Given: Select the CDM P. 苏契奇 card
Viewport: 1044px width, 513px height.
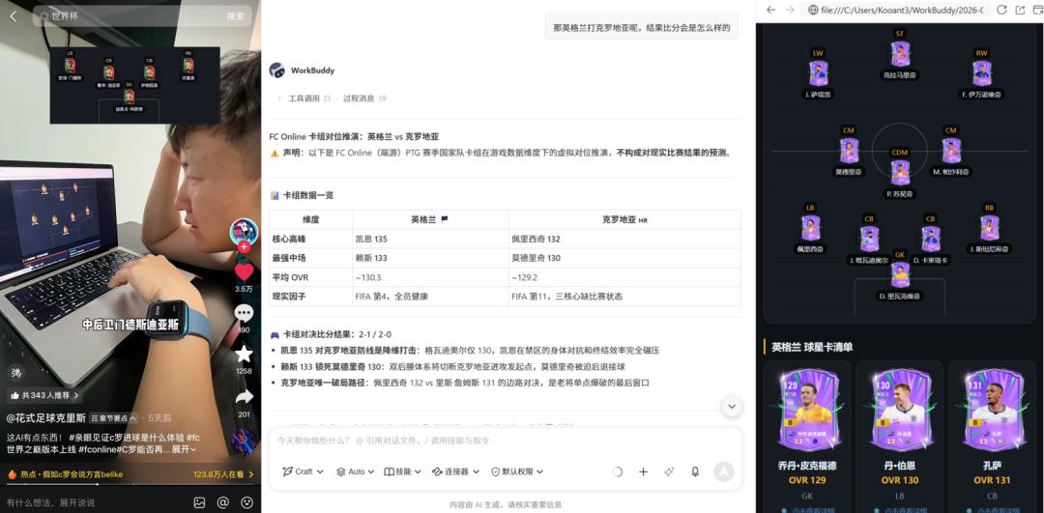Looking at the screenshot, I should (x=900, y=173).
